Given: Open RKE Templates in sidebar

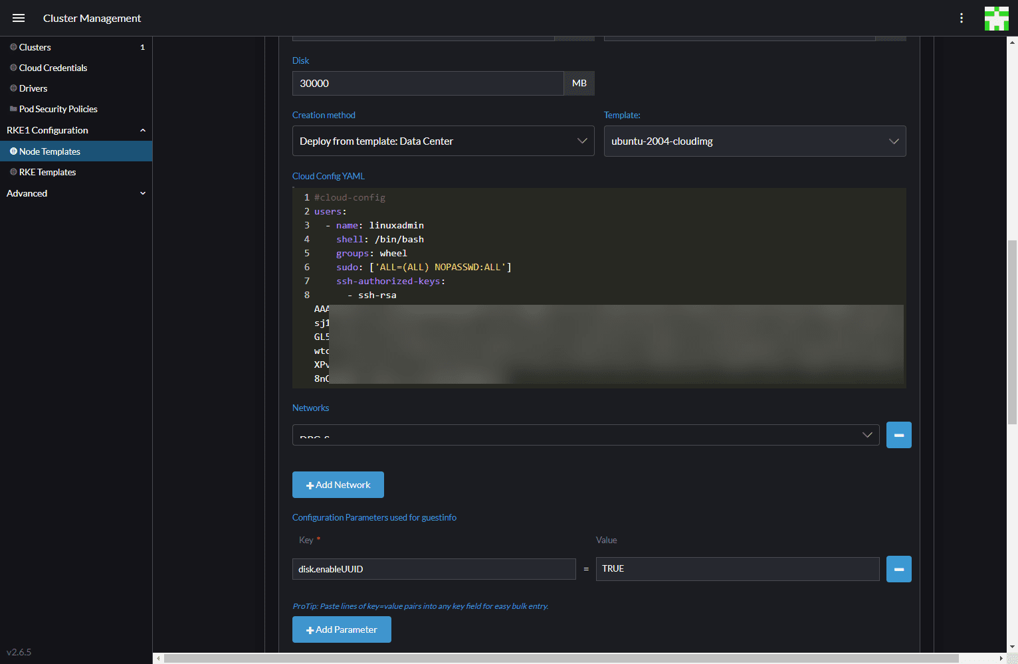Looking at the screenshot, I should tap(47, 172).
